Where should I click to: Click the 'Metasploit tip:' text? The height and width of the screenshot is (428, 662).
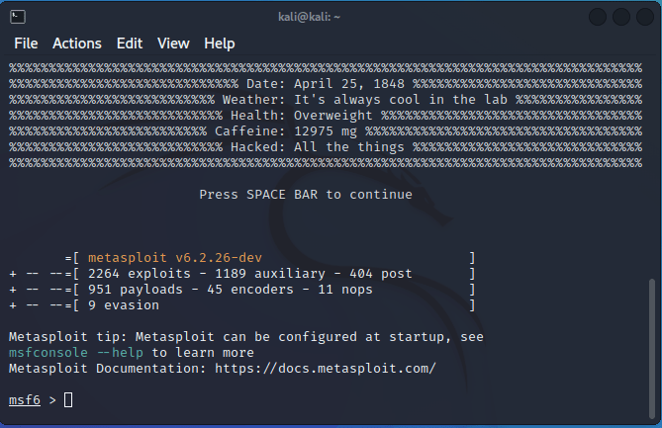pos(68,337)
